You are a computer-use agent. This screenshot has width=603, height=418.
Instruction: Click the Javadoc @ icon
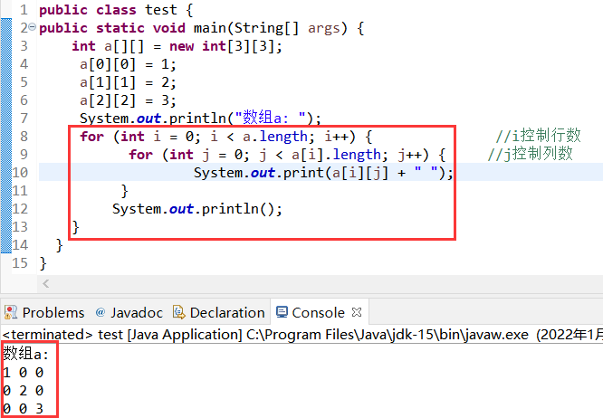100,312
